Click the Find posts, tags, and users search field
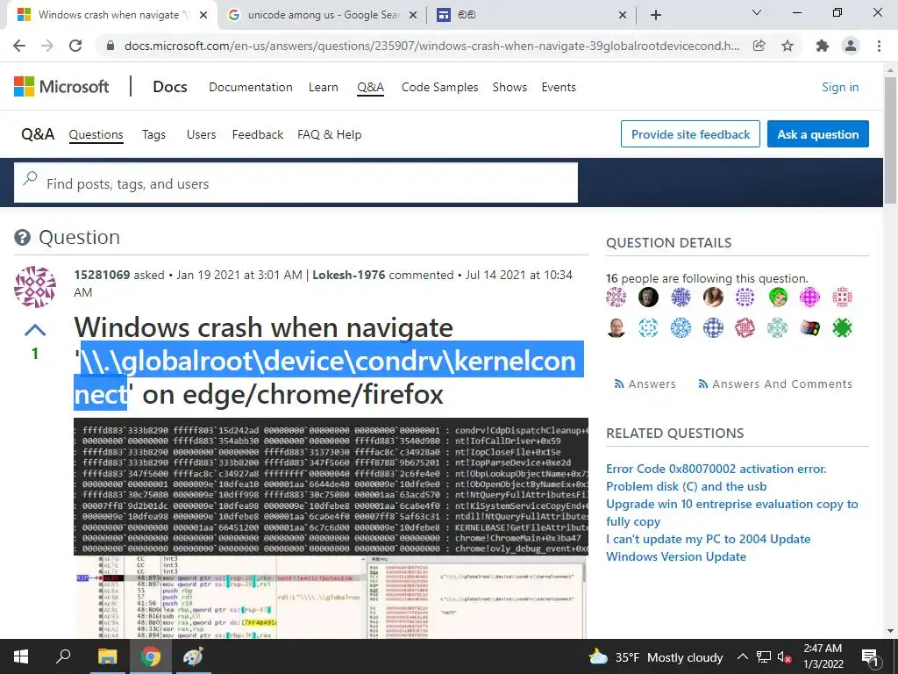Viewport: 898px width, 674px height. [x=296, y=183]
